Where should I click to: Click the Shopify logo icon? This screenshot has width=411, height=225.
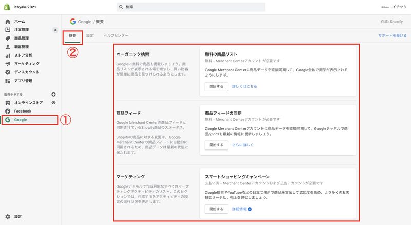pos(7,7)
